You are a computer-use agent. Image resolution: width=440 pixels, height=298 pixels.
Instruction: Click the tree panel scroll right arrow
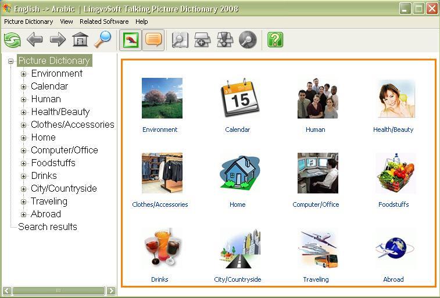[x=111, y=290]
